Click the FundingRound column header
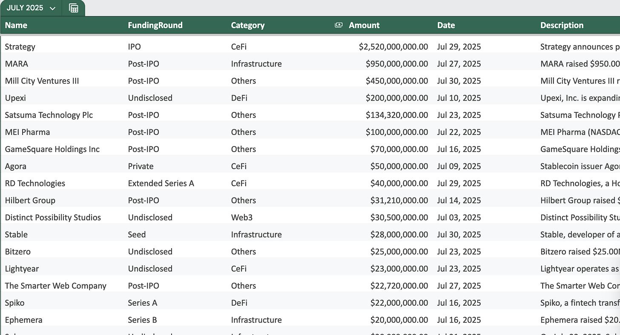This screenshot has width=620, height=335. [155, 25]
